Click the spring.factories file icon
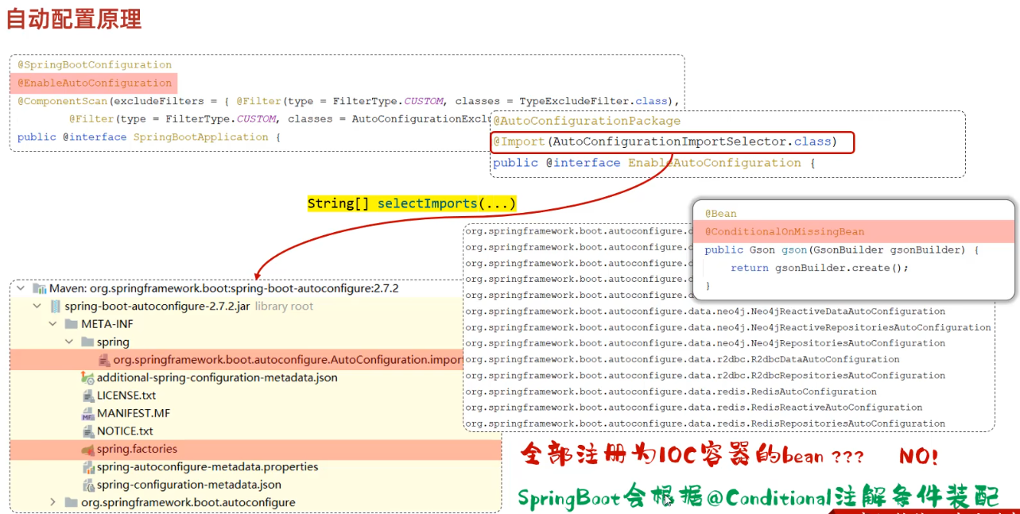This screenshot has width=1020, height=514. pos(87,450)
